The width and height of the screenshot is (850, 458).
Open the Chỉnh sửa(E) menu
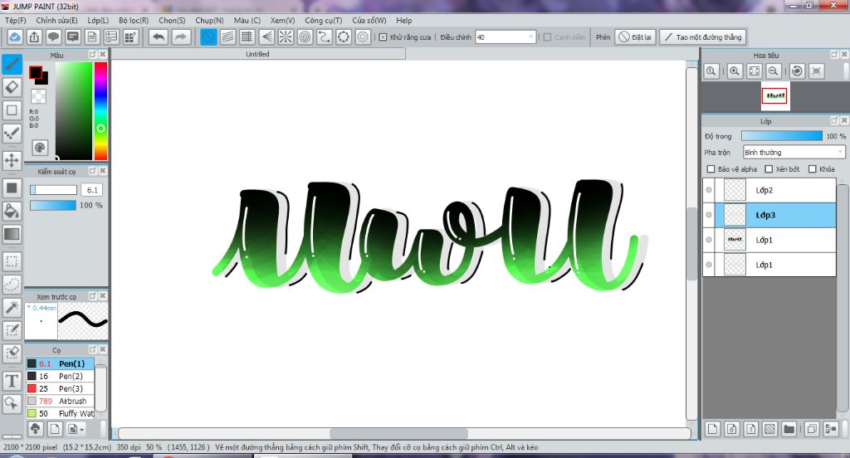pyautogui.click(x=57, y=20)
